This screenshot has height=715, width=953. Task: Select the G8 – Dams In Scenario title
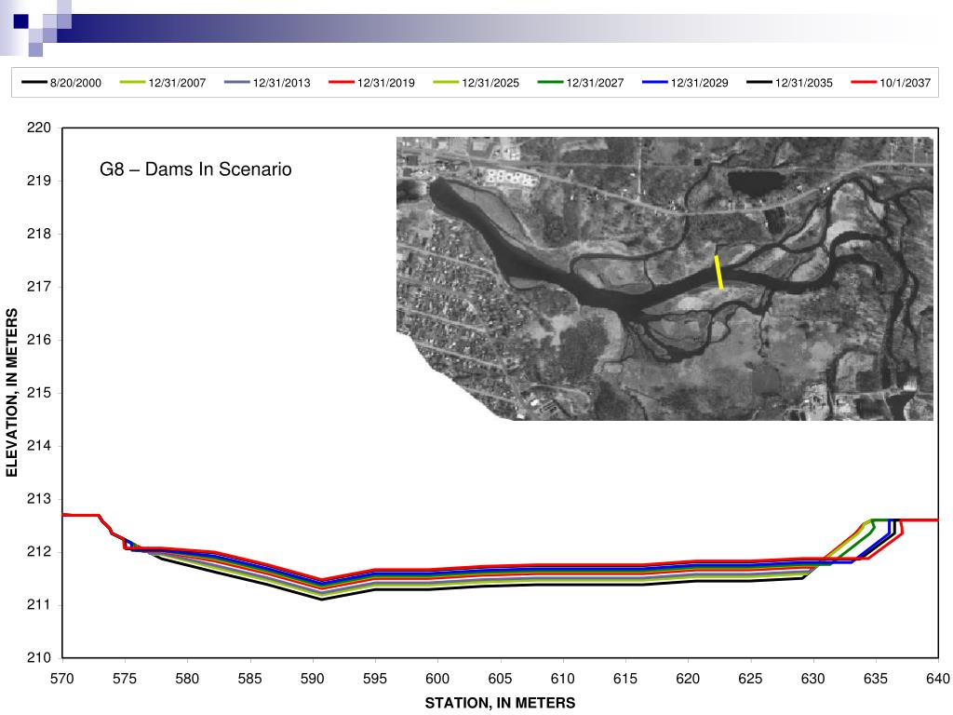point(195,169)
